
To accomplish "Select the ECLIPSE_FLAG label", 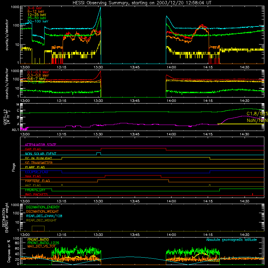I will (x=37, y=172).
